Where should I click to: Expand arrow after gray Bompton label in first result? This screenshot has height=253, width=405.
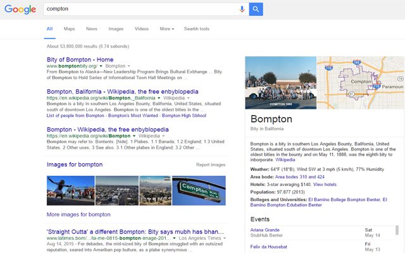[129, 66]
